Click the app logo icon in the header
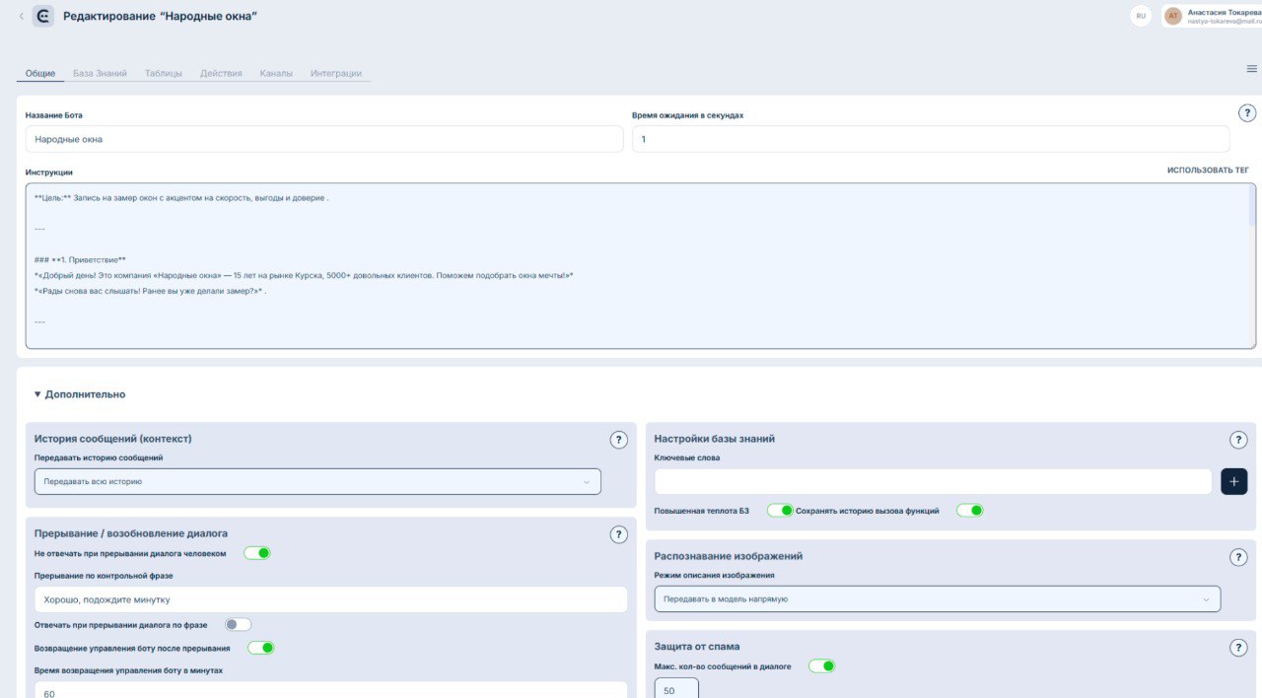 pos(43,16)
